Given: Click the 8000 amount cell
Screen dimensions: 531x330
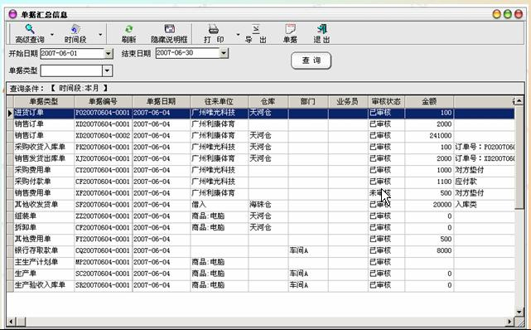Looking at the screenshot, I should pos(429,251).
